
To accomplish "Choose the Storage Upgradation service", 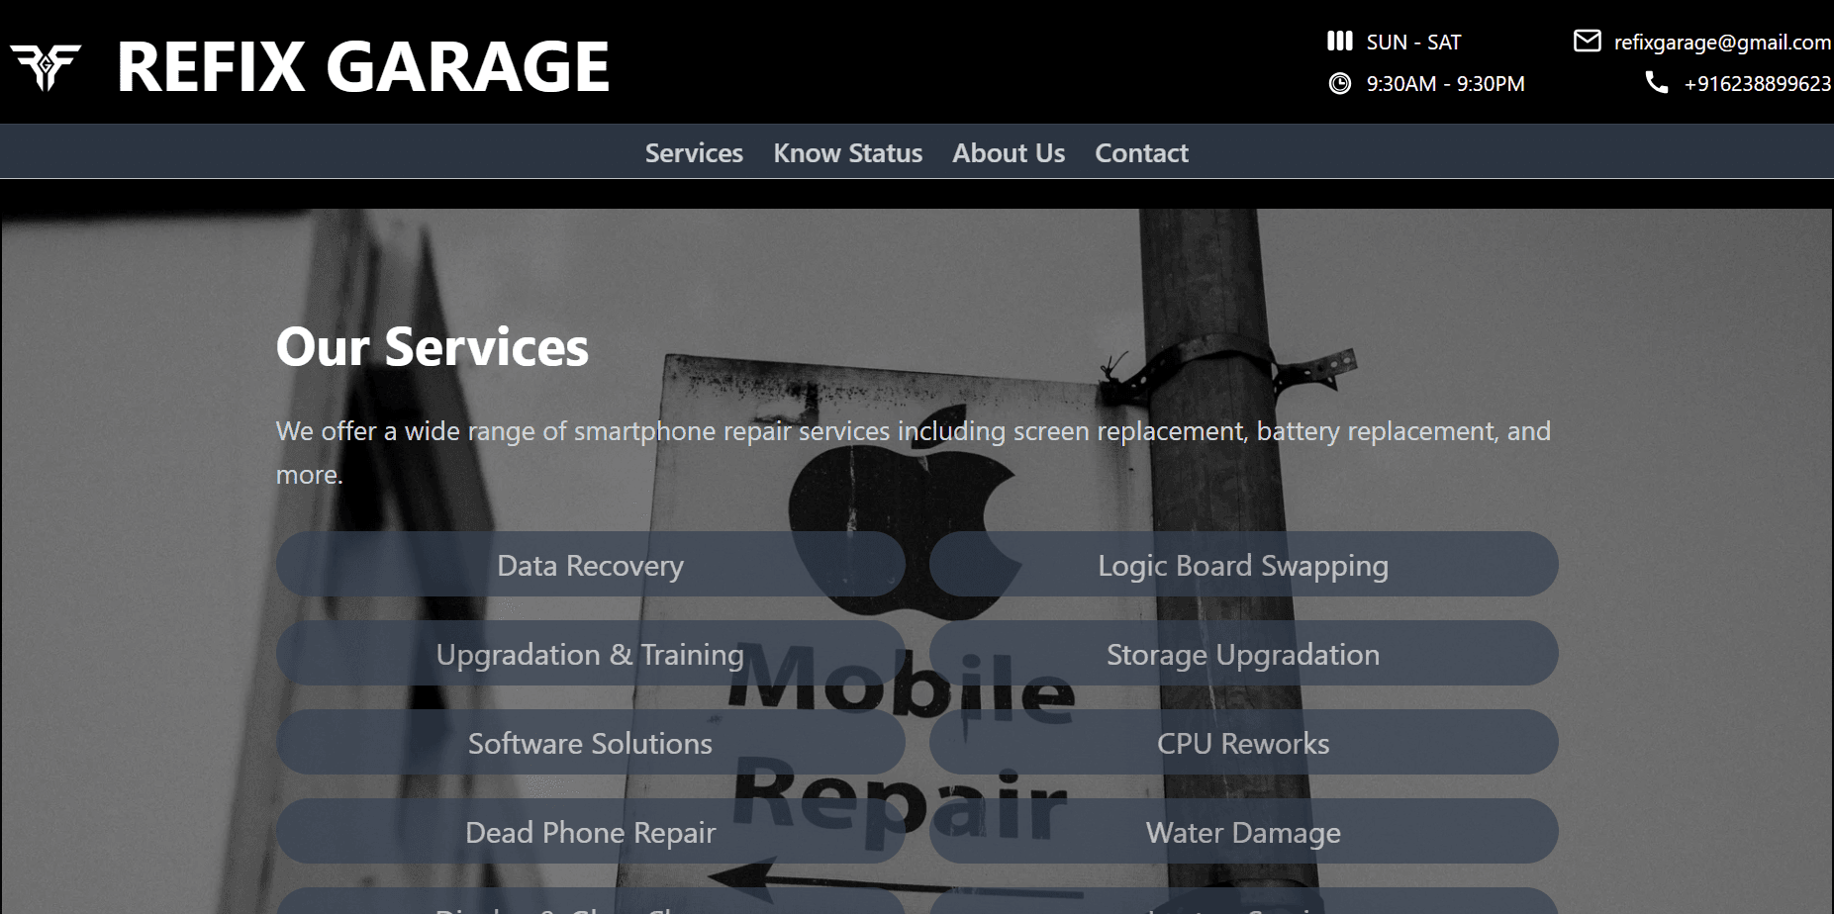I will [x=1243, y=654].
